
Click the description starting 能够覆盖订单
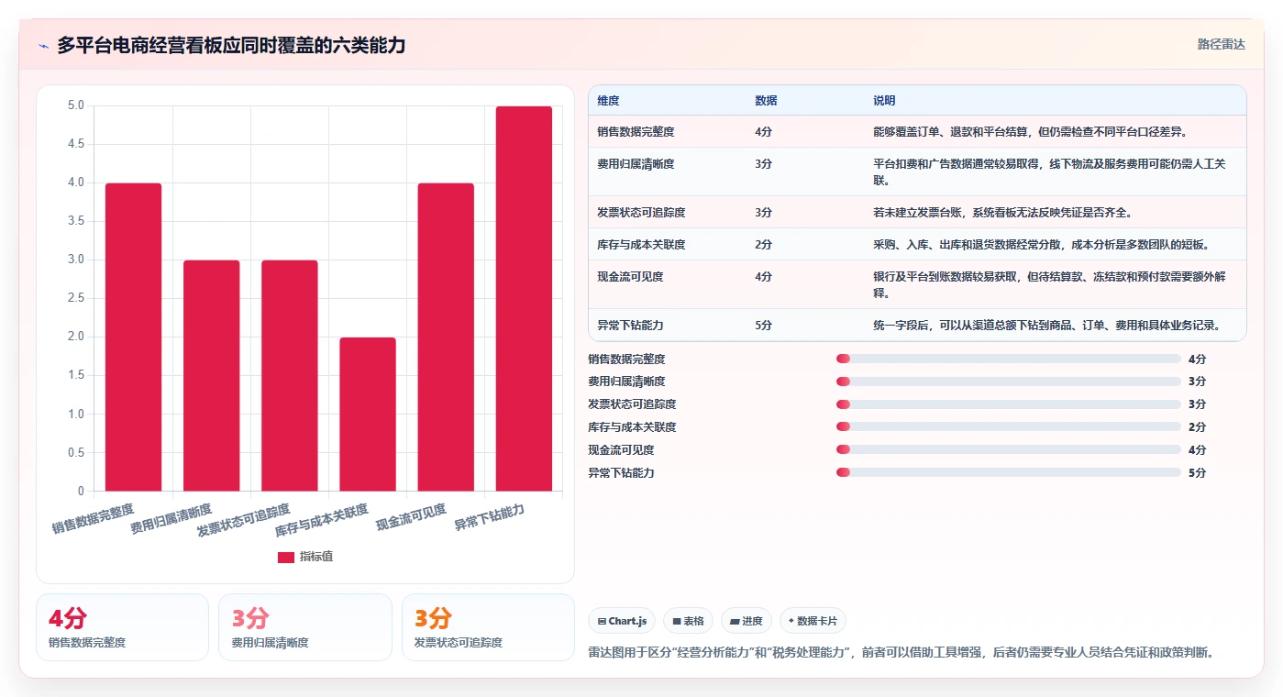[1030, 131]
